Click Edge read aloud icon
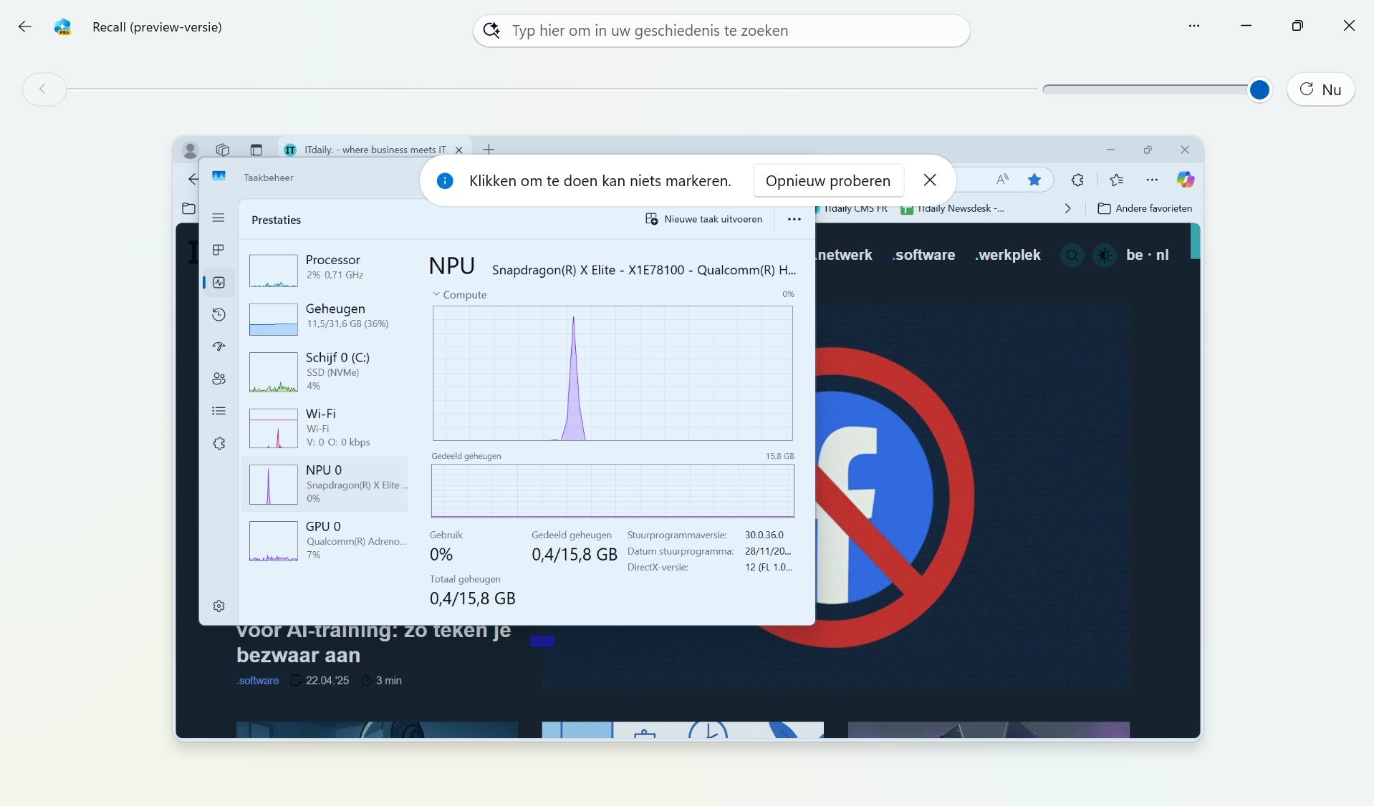1374x806 pixels. (1002, 180)
